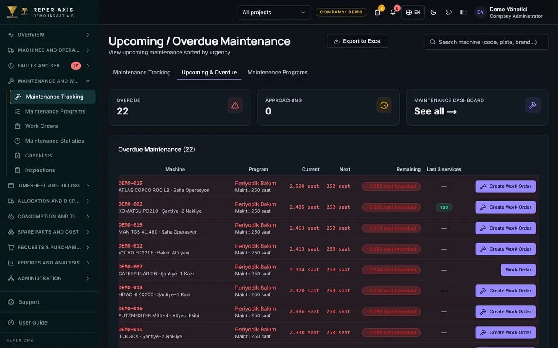Open Maintenance Tracking in the sidebar

pyautogui.click(x=53, y=97)
